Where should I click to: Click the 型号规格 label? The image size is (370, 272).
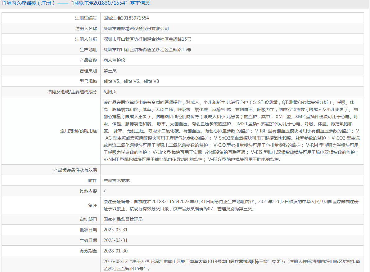tap(88, 81)
